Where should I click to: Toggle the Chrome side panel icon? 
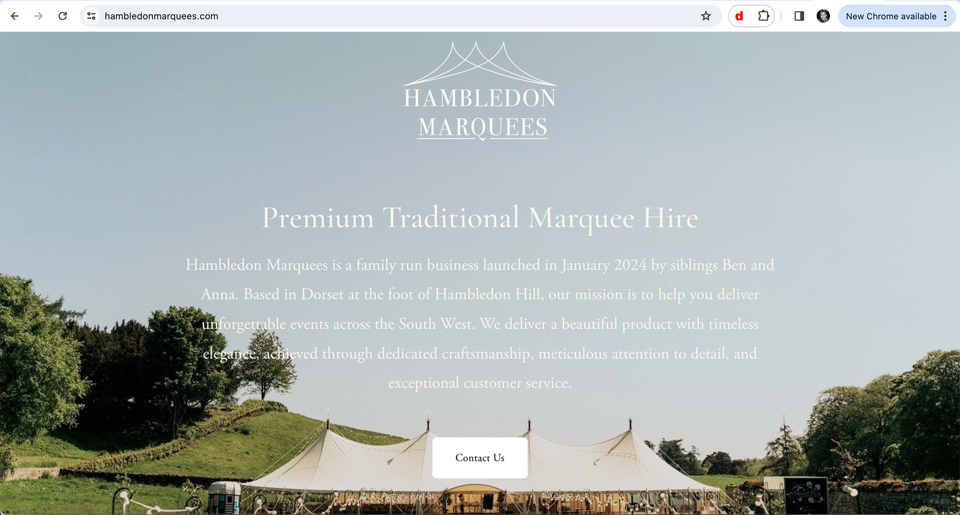pyautogui.click(x=799, y=16)
